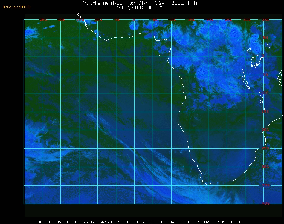Click the 15W longitude label
The height and width of the screenshot is (224, 284).
pos(80,20)
